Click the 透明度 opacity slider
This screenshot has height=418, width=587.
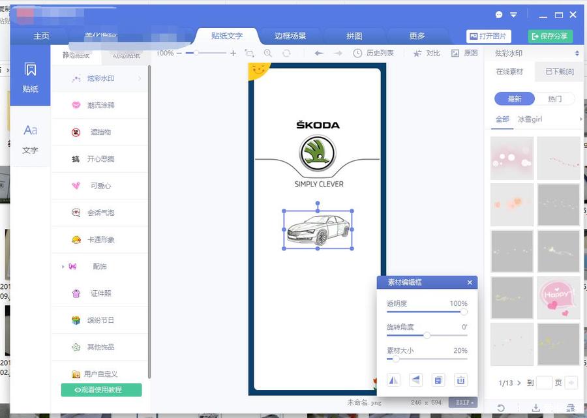pos(427,312)
